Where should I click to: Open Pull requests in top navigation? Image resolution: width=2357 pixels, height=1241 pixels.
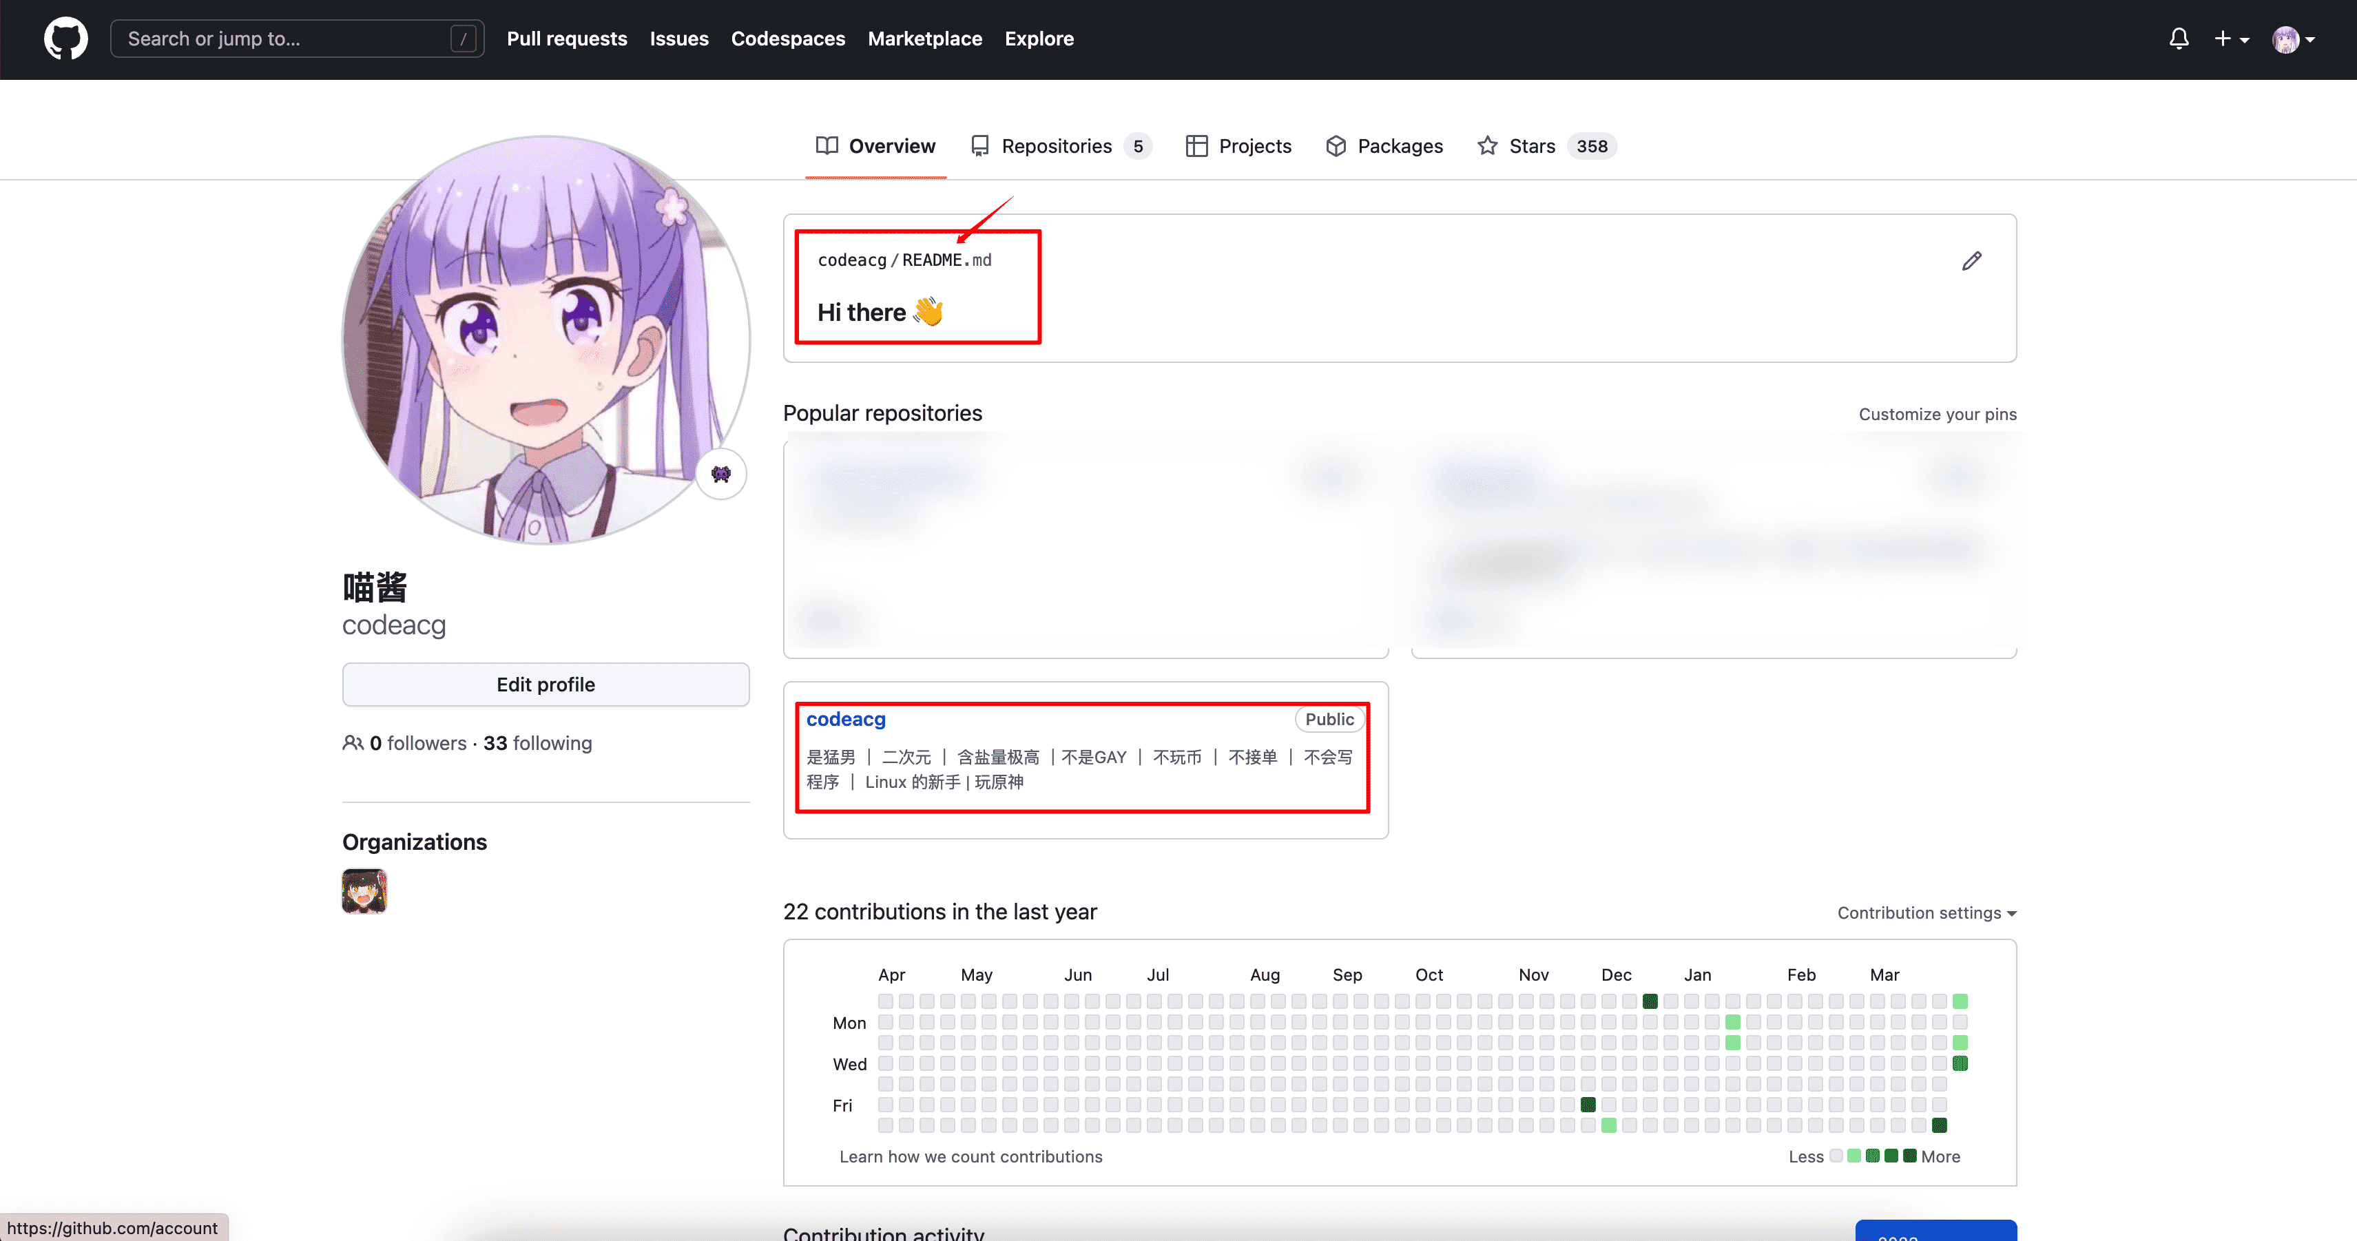566,39
